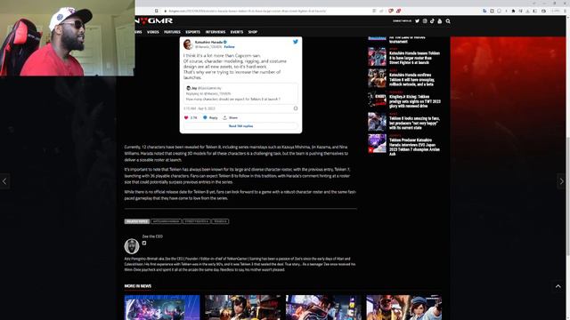The image size is (570, 320).
Task: Click the next article arrow on right edge
Action: click(x=562, y=181)
